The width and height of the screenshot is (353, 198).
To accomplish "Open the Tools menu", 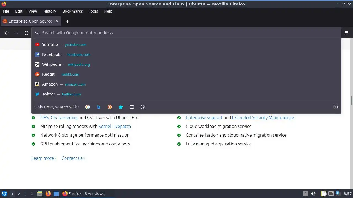I will tap(93, 11).
